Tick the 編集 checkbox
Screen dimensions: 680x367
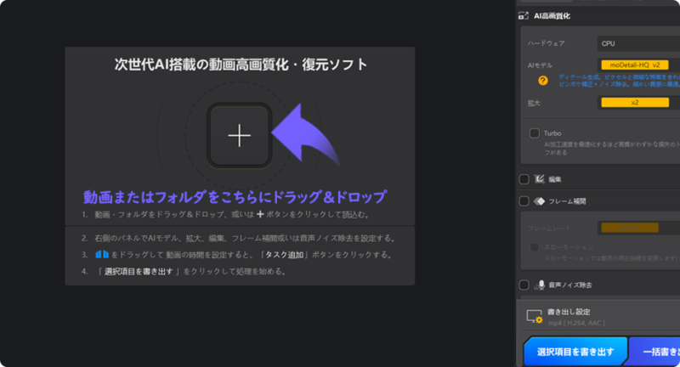[524, 179]
